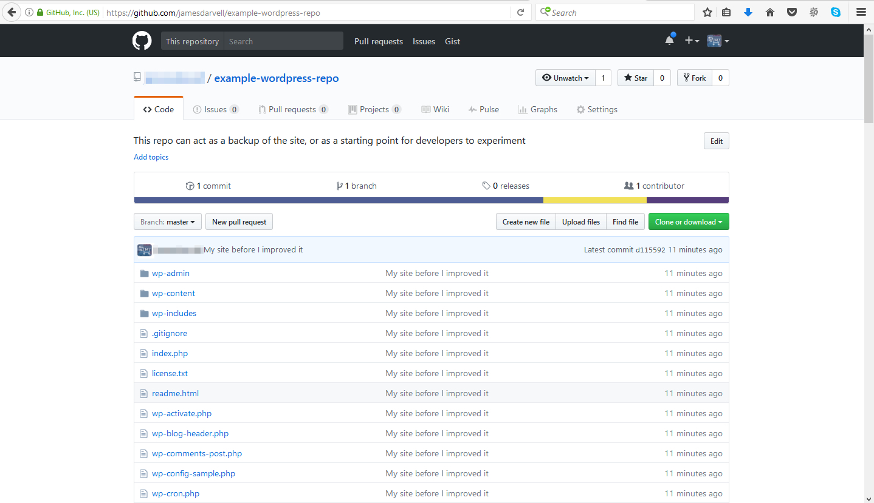Open the Clone or download dropdown
This screenshot has width=874, height=503.
click(689, 221)
